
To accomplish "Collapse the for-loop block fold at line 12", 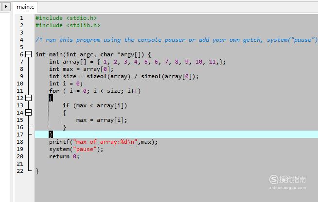I will 28,98.
